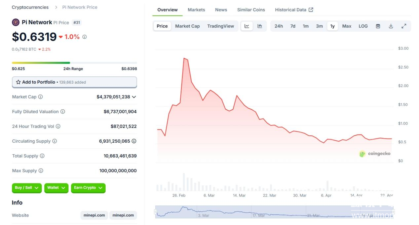The width and height of the screenshot is (419, 225).
Task: Open the Earn Crypto dropdown
Action: (88, 188)
